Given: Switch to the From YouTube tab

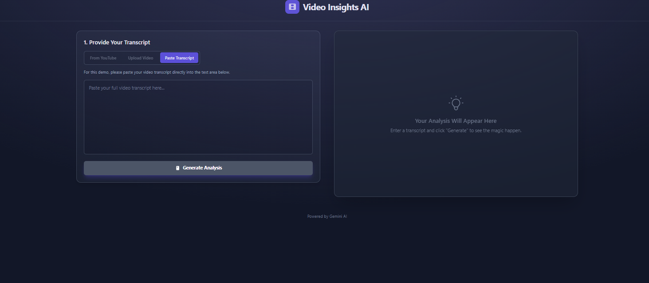Looking at the screenshot, I should tap(103, 58).
